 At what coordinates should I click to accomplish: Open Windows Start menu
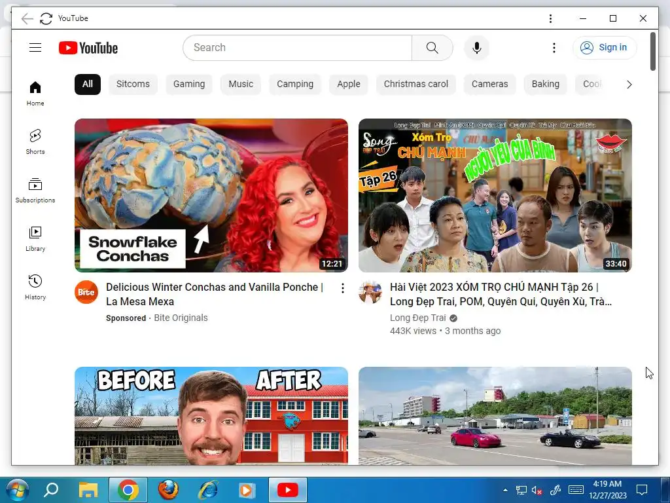point(18,490)
